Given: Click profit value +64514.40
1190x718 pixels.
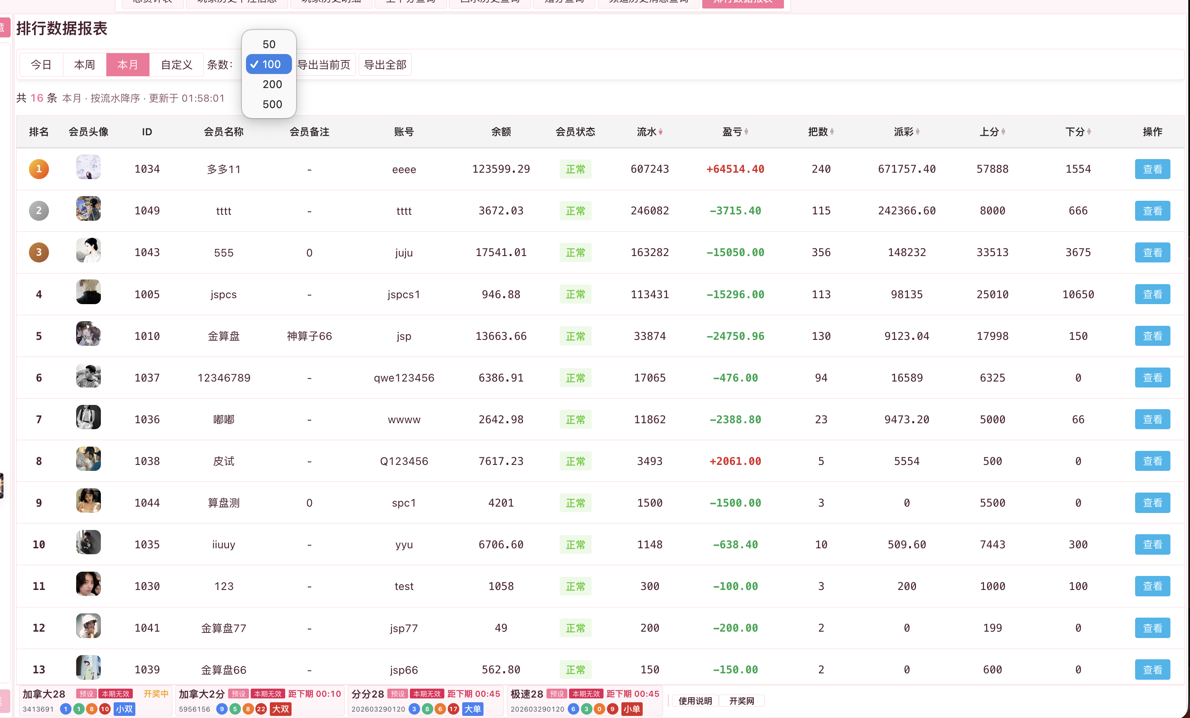Looking at the screenshot, I should pos(735,169).
